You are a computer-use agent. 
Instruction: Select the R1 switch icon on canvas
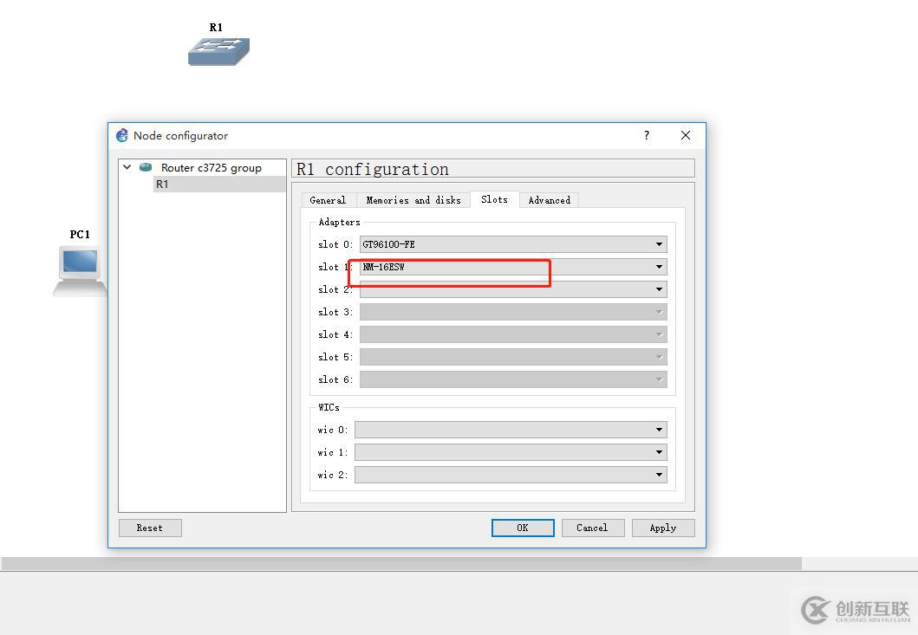[218, 51]
